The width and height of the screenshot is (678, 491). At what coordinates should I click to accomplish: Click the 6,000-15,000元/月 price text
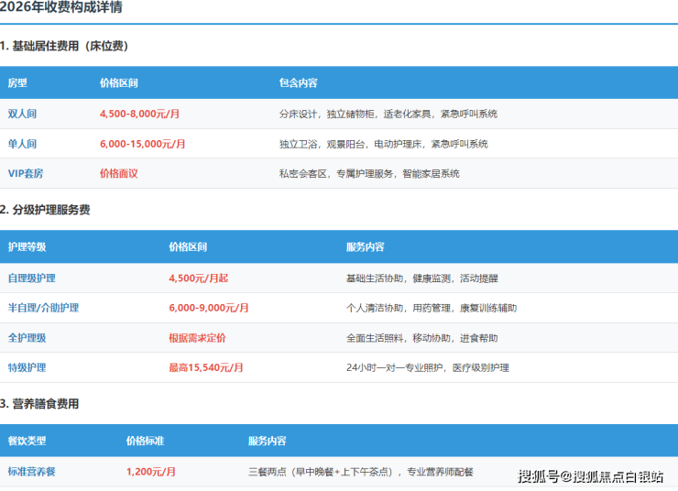(x=142, y=144)
